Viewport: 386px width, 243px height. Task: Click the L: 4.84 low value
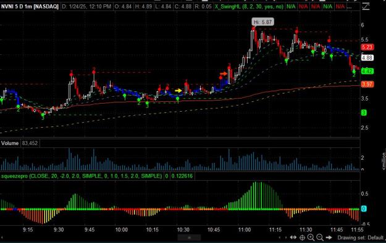click(x=163, y=7)
